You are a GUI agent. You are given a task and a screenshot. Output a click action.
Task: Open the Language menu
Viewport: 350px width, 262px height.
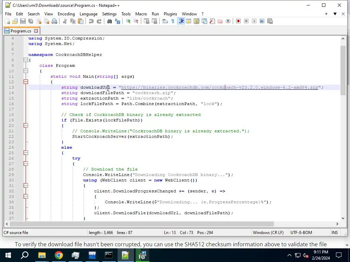point(89,14)
